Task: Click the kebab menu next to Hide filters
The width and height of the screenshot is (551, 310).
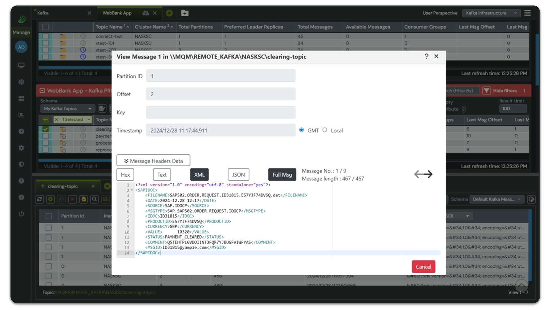Action: pos(524,91)
